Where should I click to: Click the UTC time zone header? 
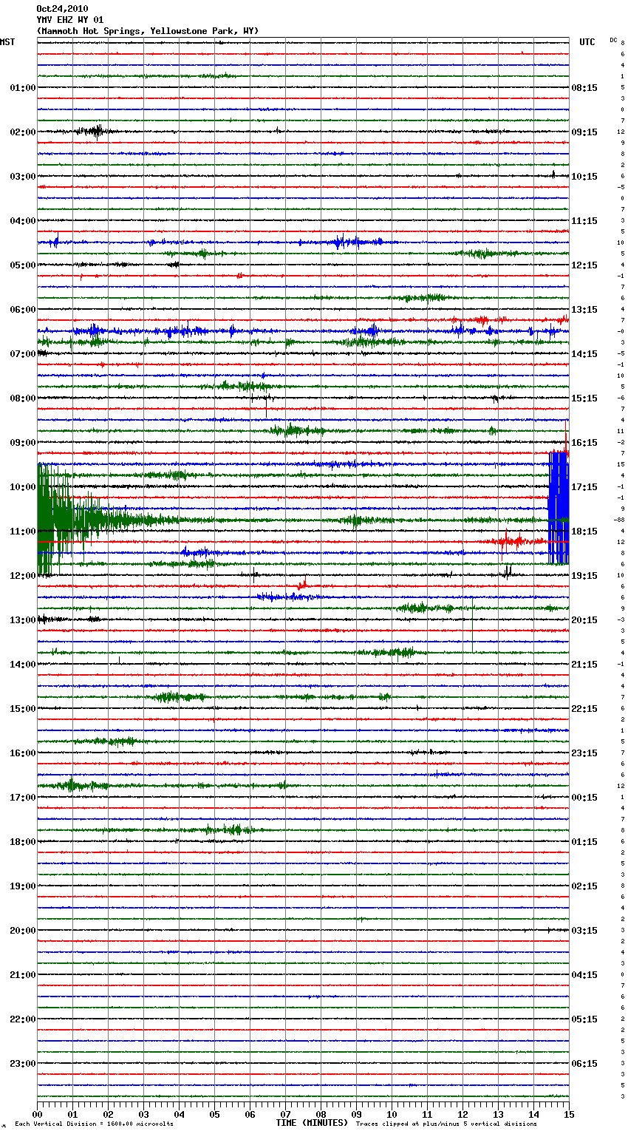click(x=587, y=42)
